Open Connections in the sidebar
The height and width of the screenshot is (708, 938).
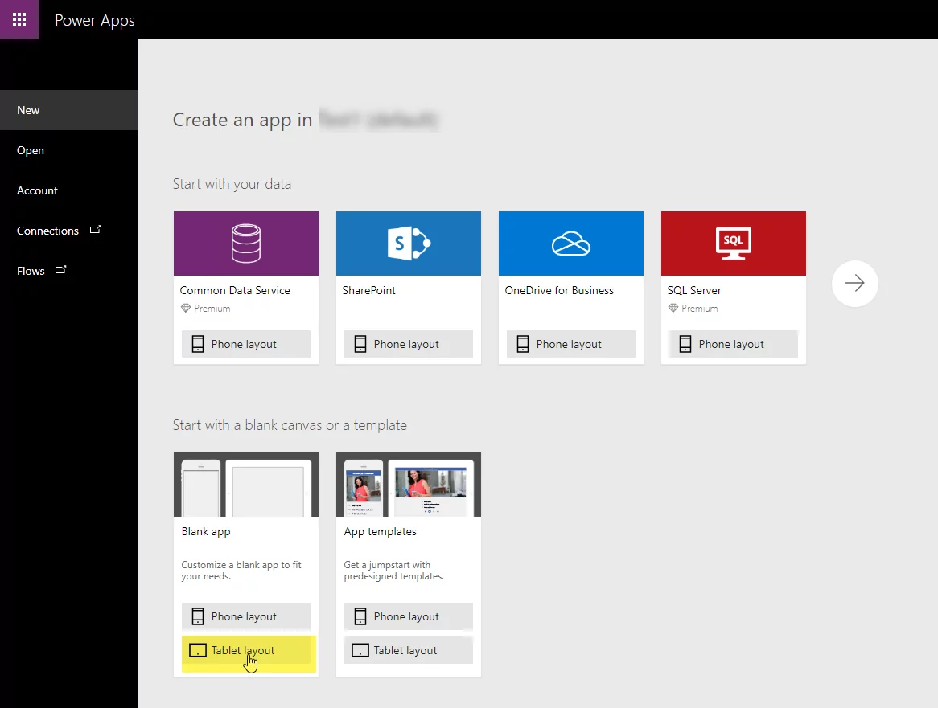click(69, 231)
